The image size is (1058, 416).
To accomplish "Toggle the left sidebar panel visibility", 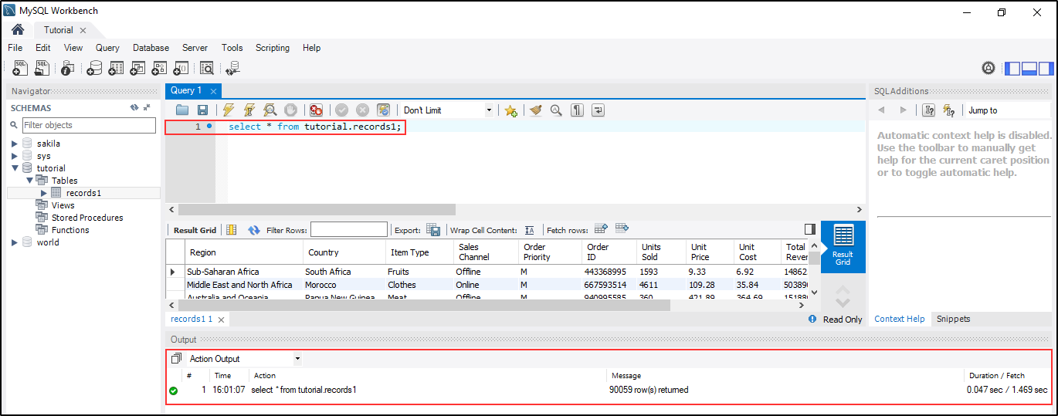I will coord(1012,69).
